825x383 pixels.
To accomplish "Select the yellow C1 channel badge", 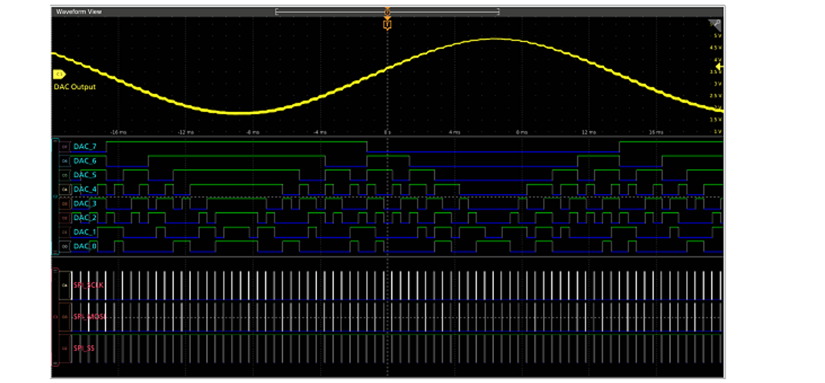I will point(59,74).
